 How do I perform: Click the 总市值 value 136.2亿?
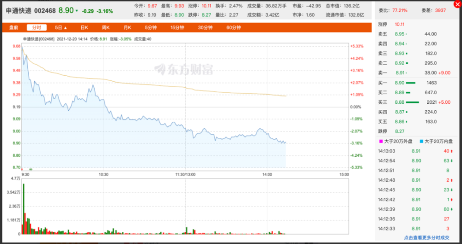pos(352,6)
